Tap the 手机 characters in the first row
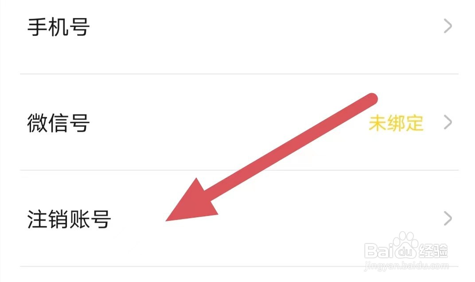Image resolution: width=475 pixels, height=282 pixels. click(48, 27)
